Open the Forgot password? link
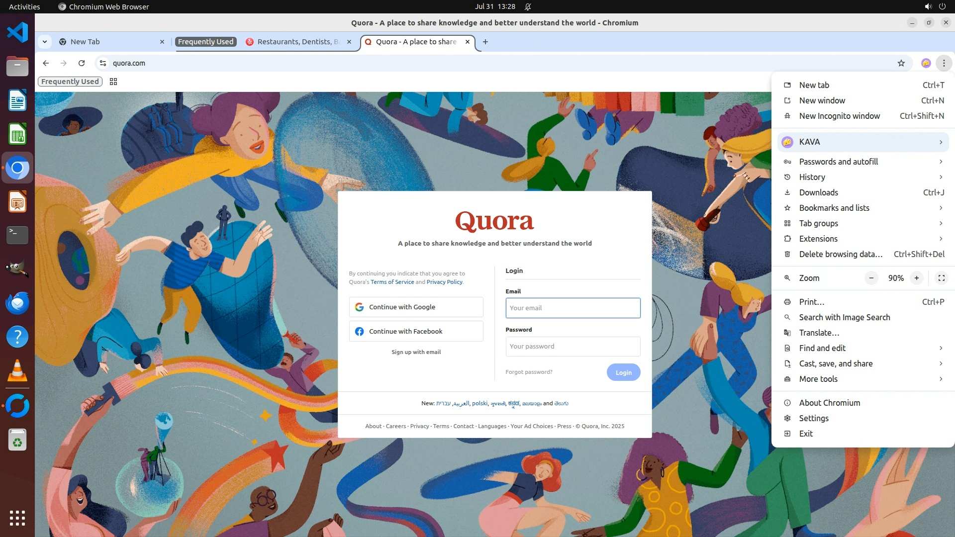Image resolution: width=955 pixels, height=537 pixels. (529, 372)
